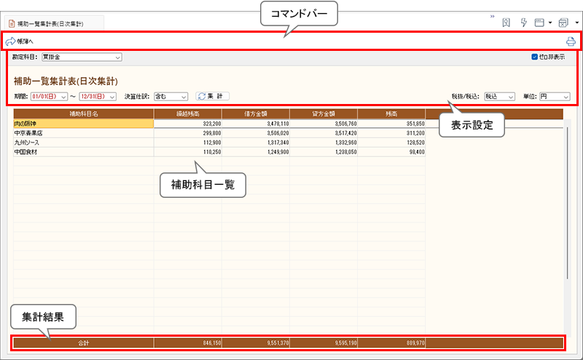583x360 pixels.
Task: Click the 帳簿へ arrow icon
Action: click(x=10, y=41)
